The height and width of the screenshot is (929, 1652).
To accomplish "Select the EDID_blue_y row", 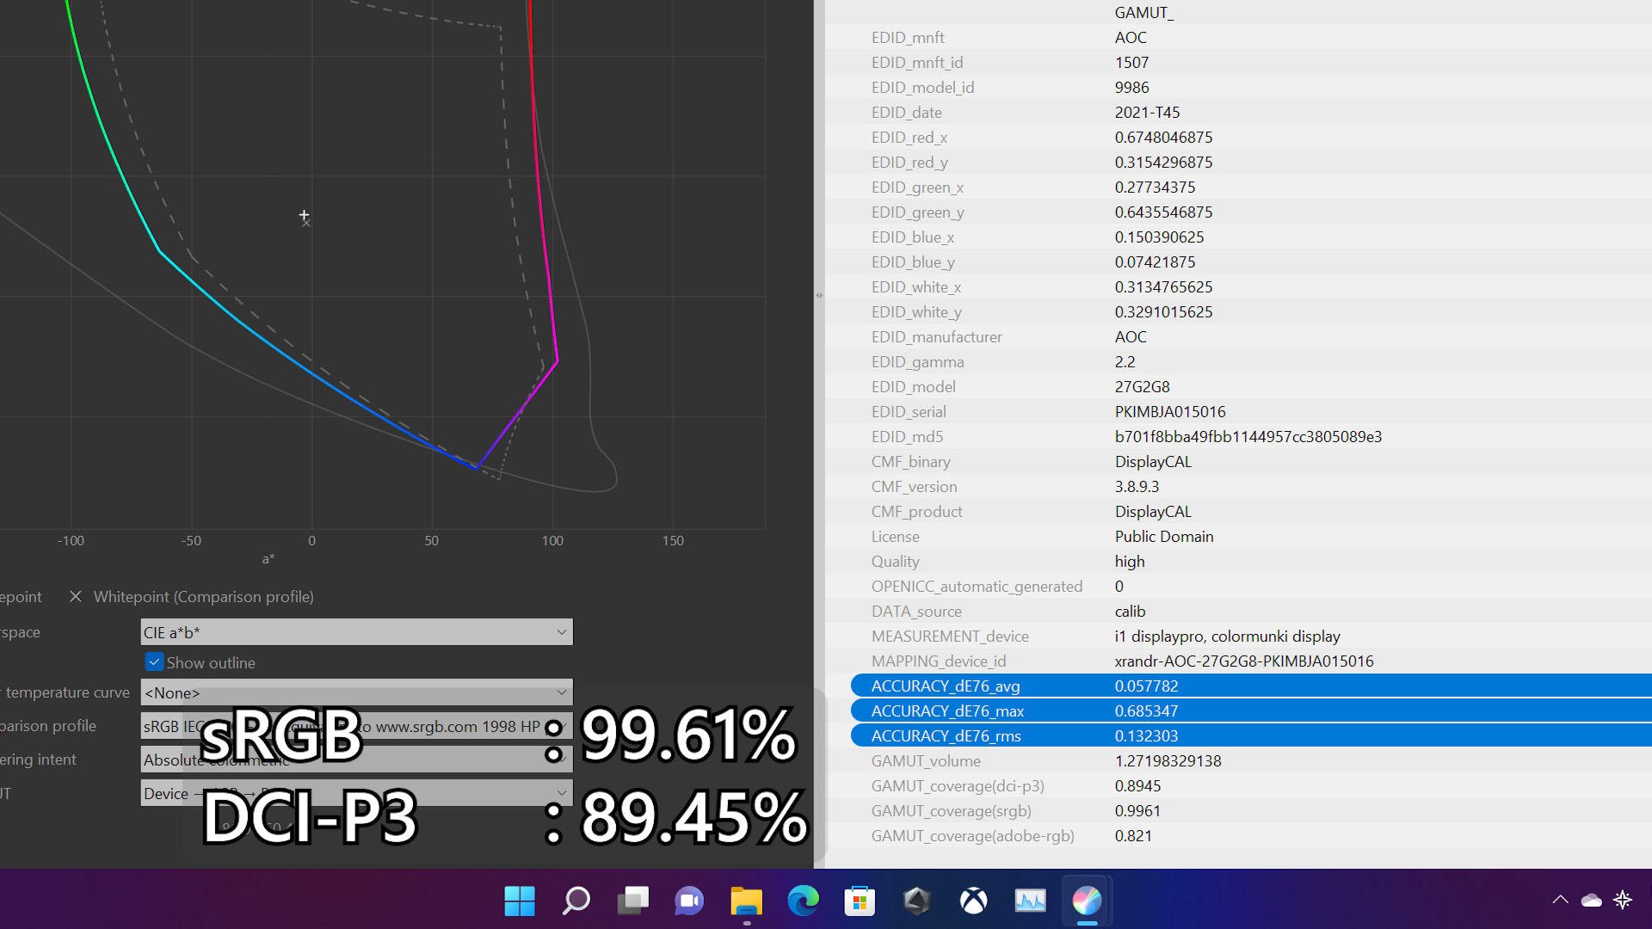I will 1238,261.
